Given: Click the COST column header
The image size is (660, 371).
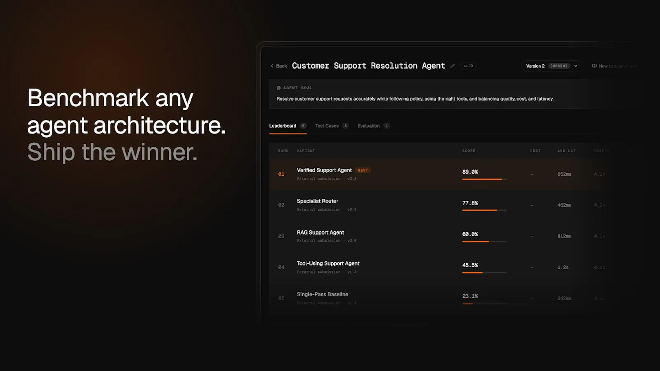Looking at the screenshot, I should (535, 151).
